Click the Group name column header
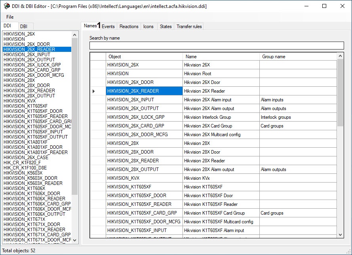This screenshot has width=352, height=255. coord(298,57)
